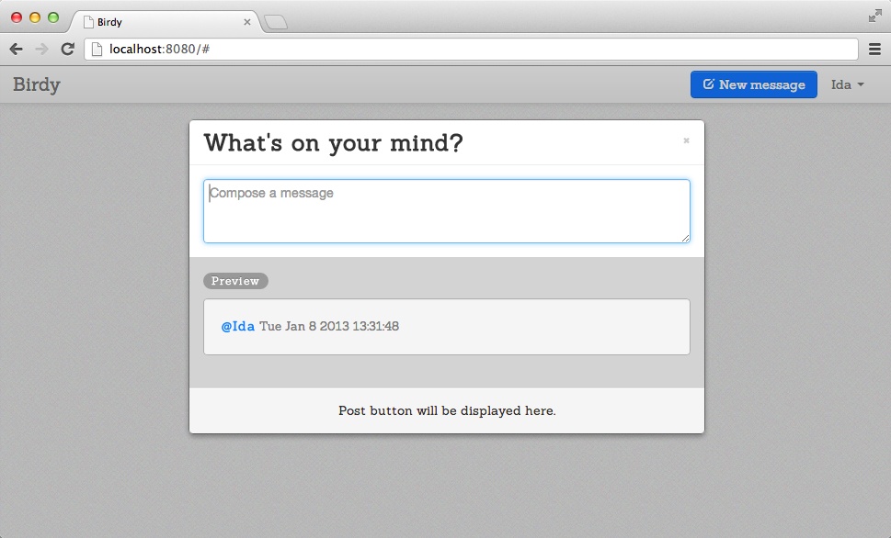Click the forward navigation arrow
This screenshot has height=538, width=891.
tap(40, 49)
